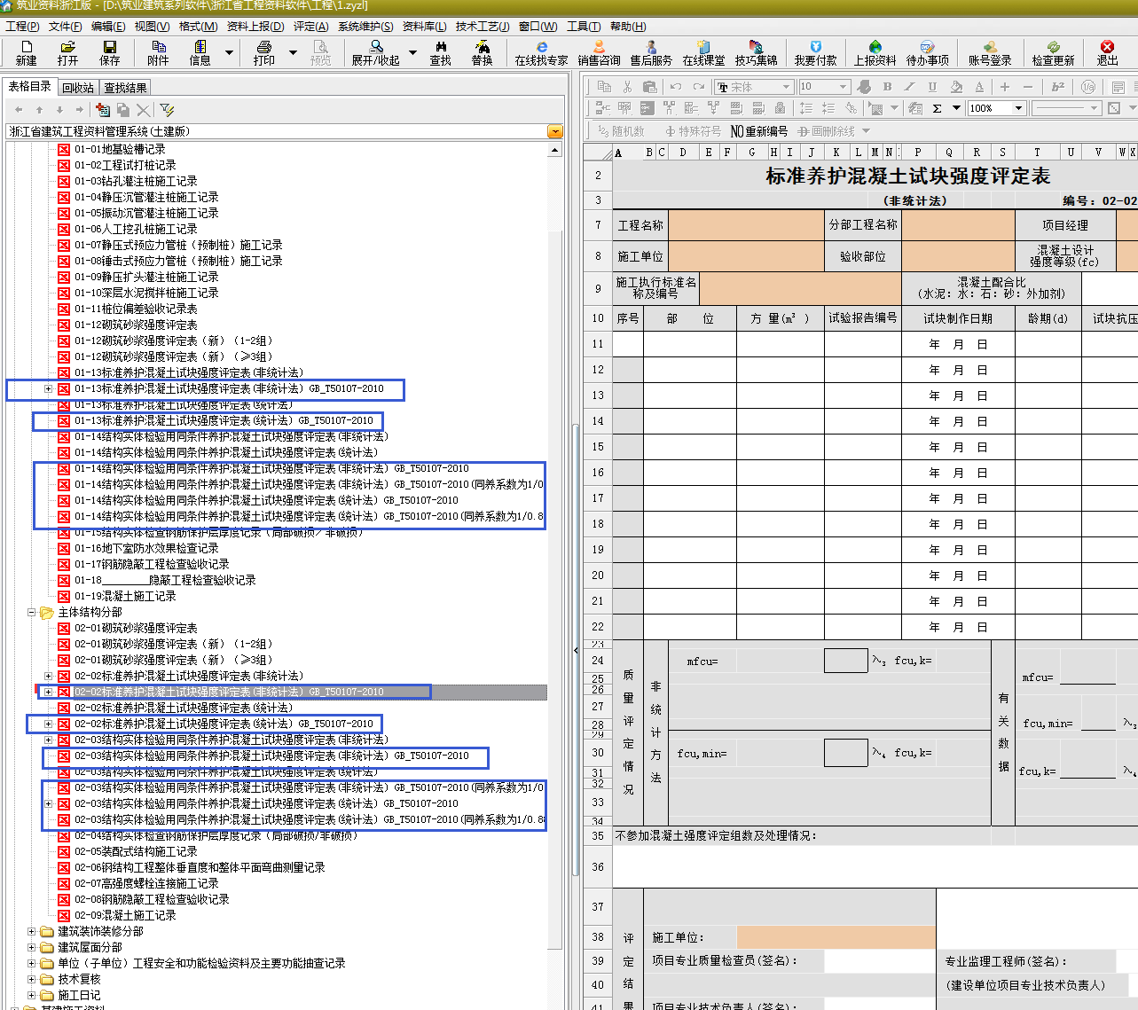Select 01-16地下室防水效果检查记录 item

(x=146, y=548)
